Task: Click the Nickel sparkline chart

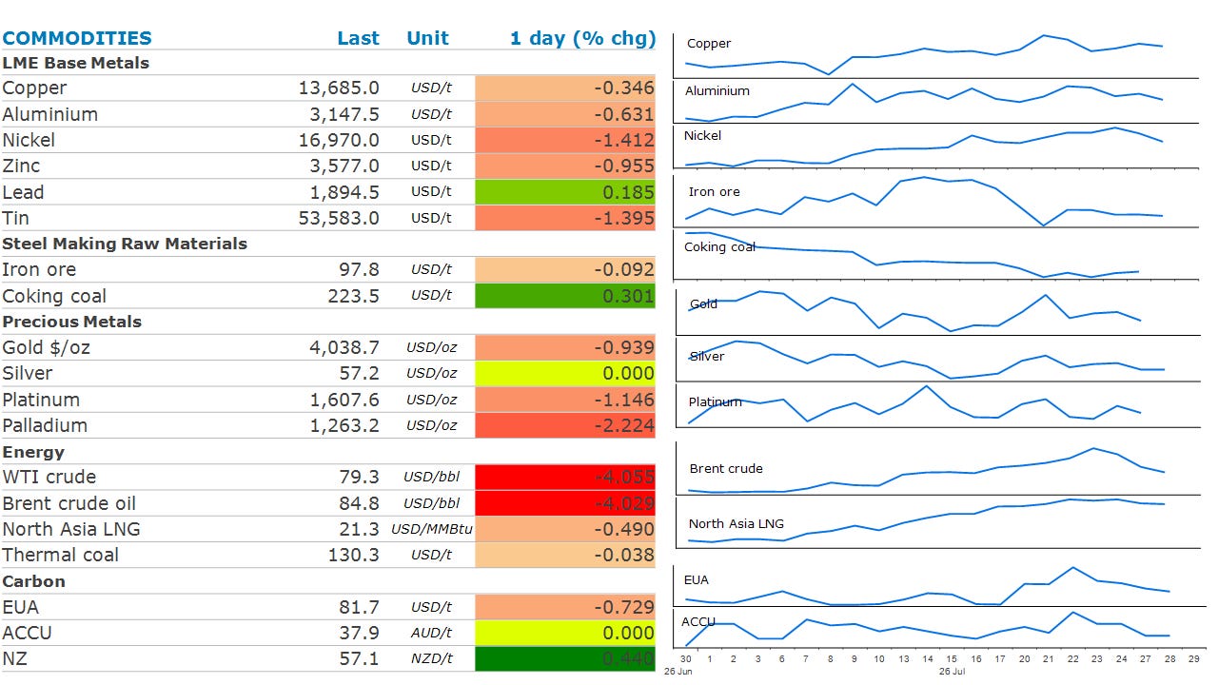Action: 935,146
